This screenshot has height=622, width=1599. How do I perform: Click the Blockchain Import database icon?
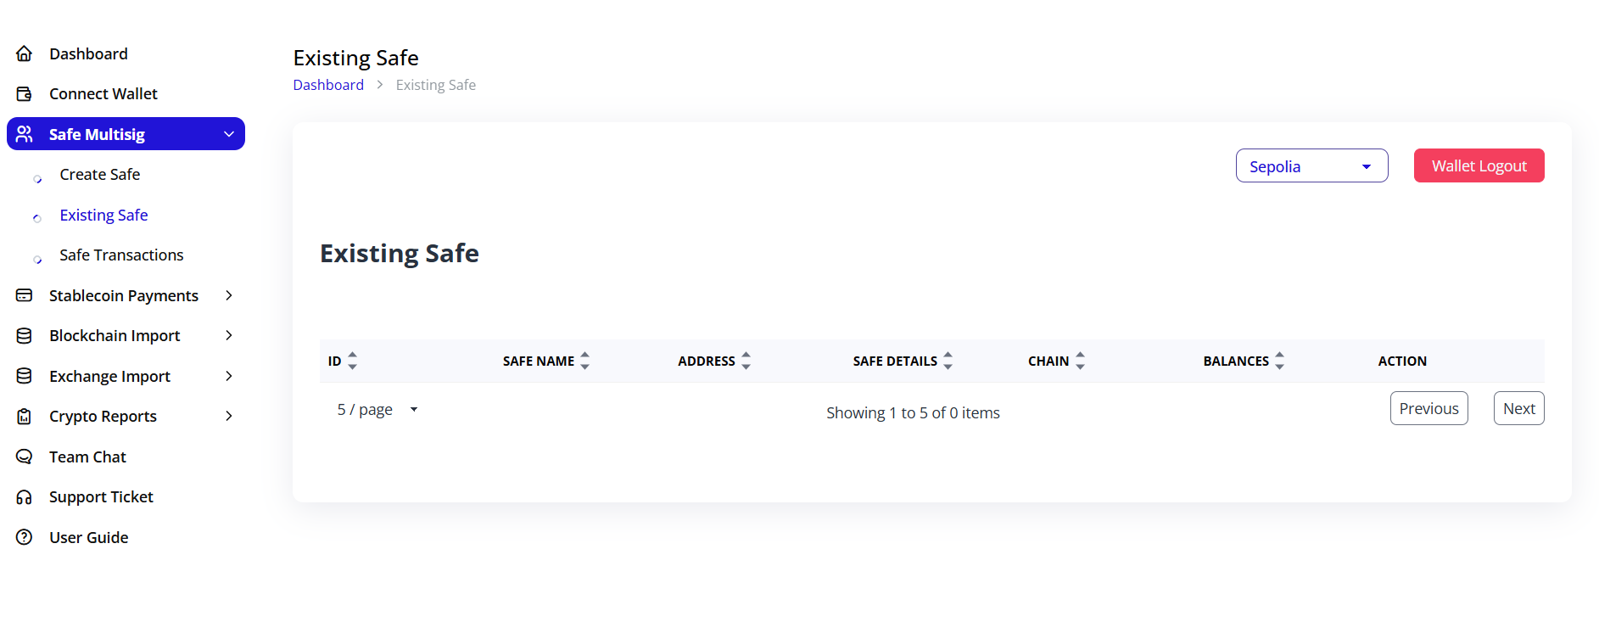point(25,336)
